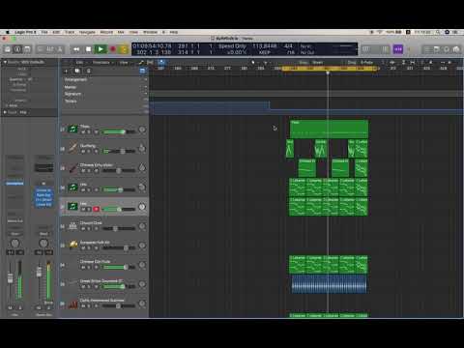
Task: Open the Track menu in menu bar
Action: click(70, 32)
